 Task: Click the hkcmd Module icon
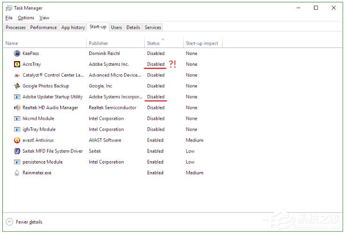17,118
